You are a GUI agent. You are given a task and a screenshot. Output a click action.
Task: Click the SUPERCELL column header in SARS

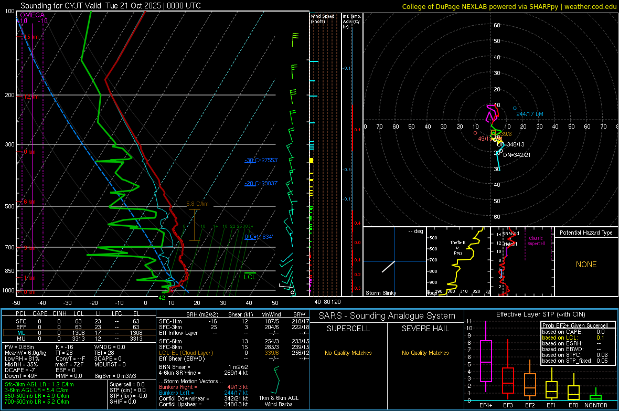point(348,329)
